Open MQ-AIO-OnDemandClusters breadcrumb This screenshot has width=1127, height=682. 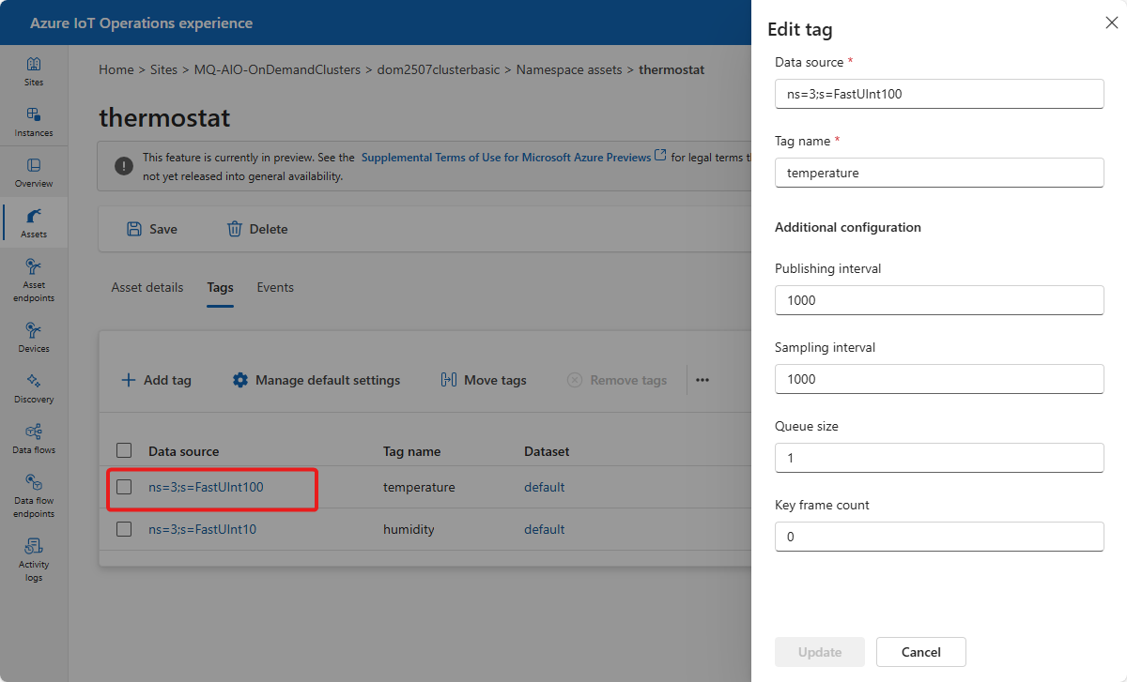(x=277, y=69)
